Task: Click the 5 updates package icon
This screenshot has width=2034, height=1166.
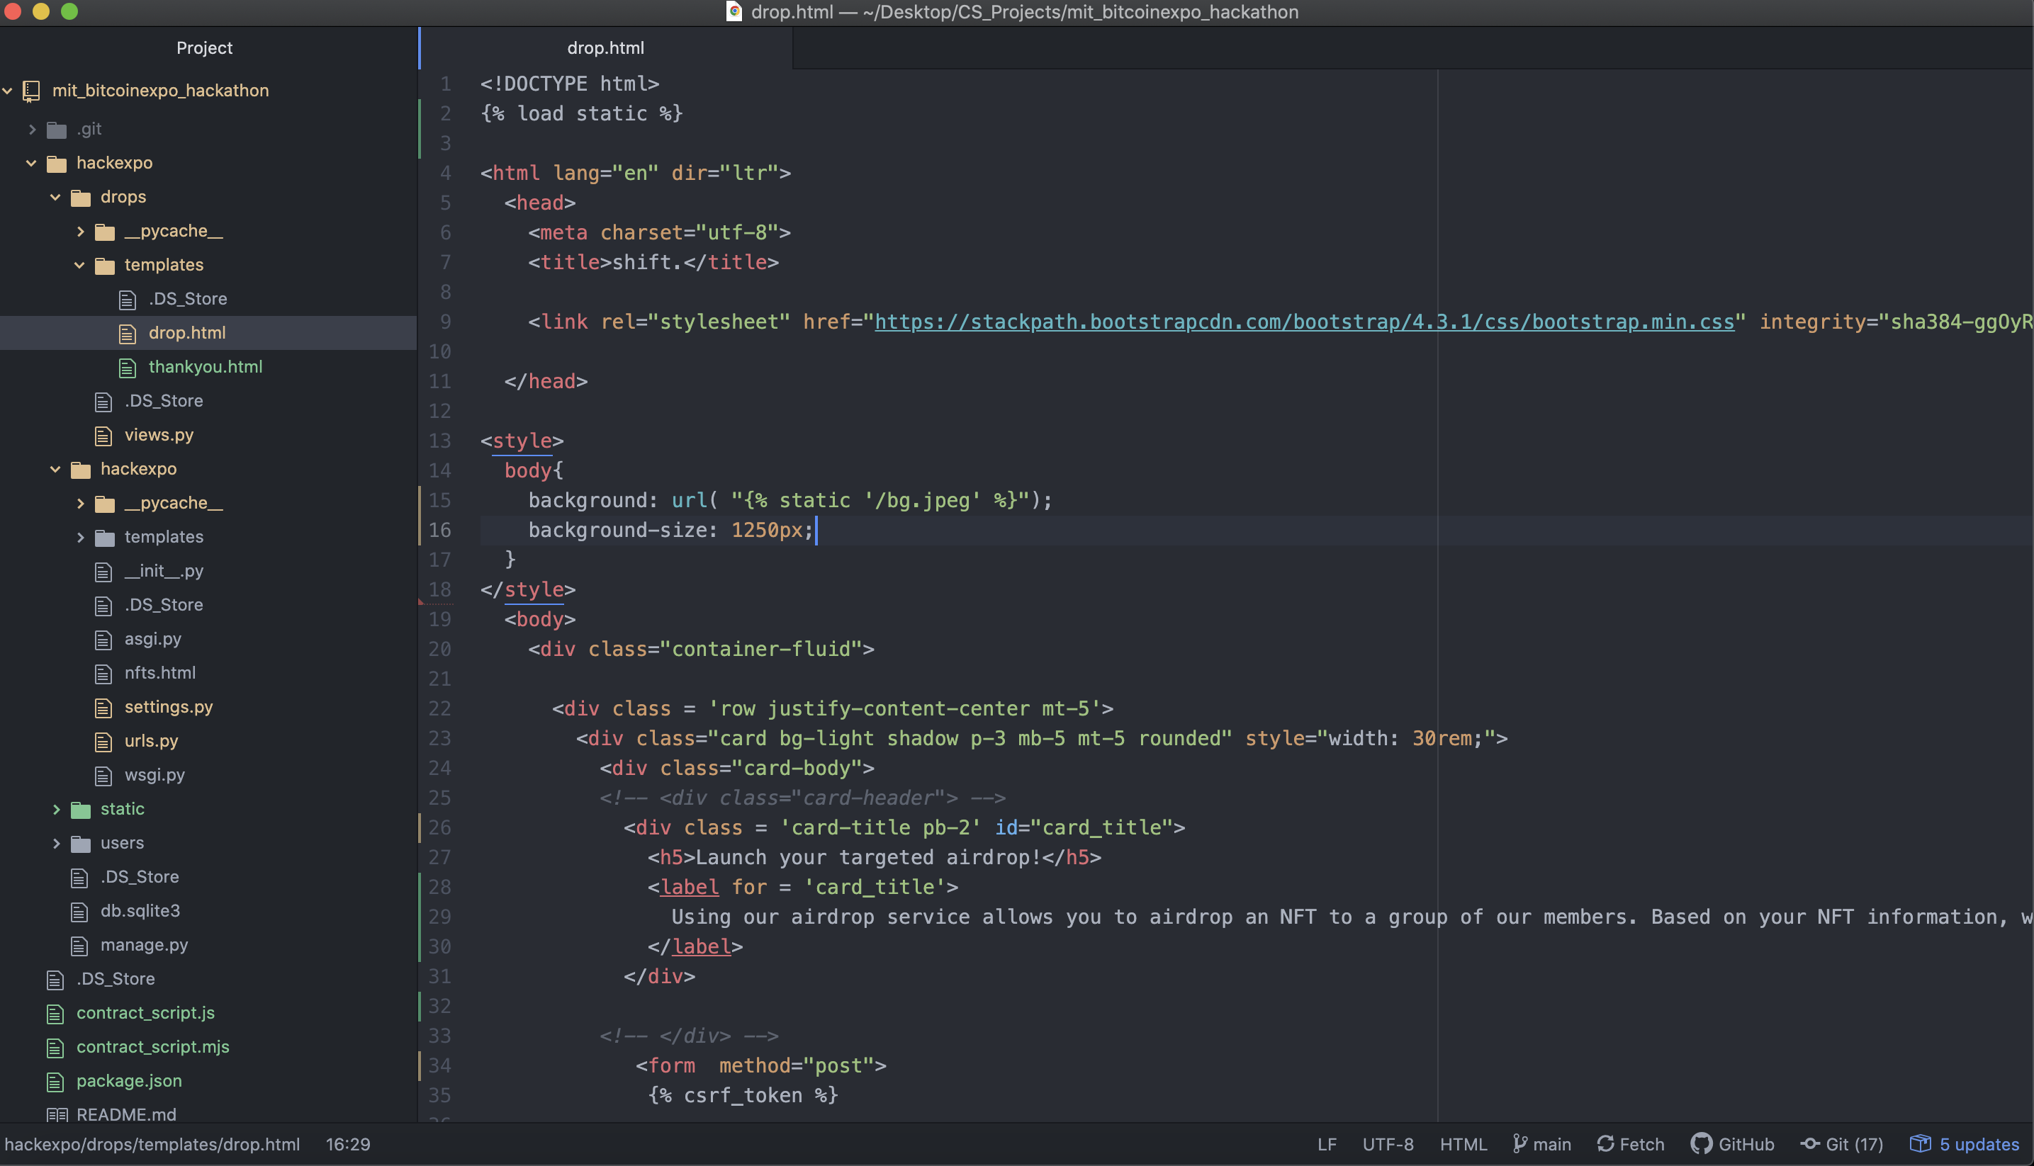Action: 1920,1143
